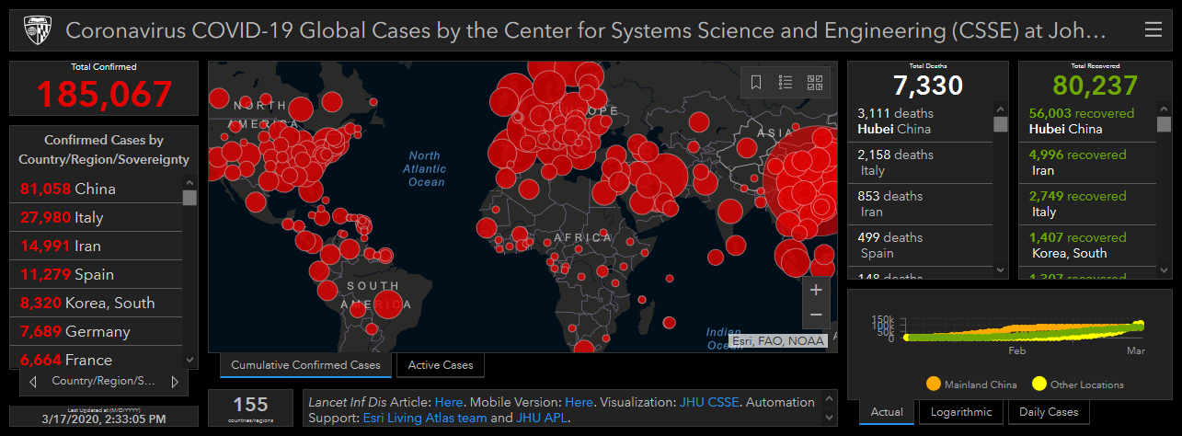Open the map bookmarks icon

click(756, 82)
